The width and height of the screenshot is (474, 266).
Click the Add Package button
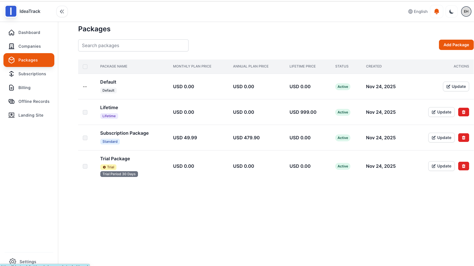click(x=456, y=45)
